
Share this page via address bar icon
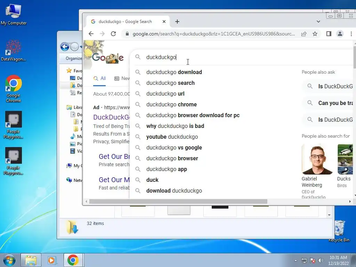coord(304,34)
